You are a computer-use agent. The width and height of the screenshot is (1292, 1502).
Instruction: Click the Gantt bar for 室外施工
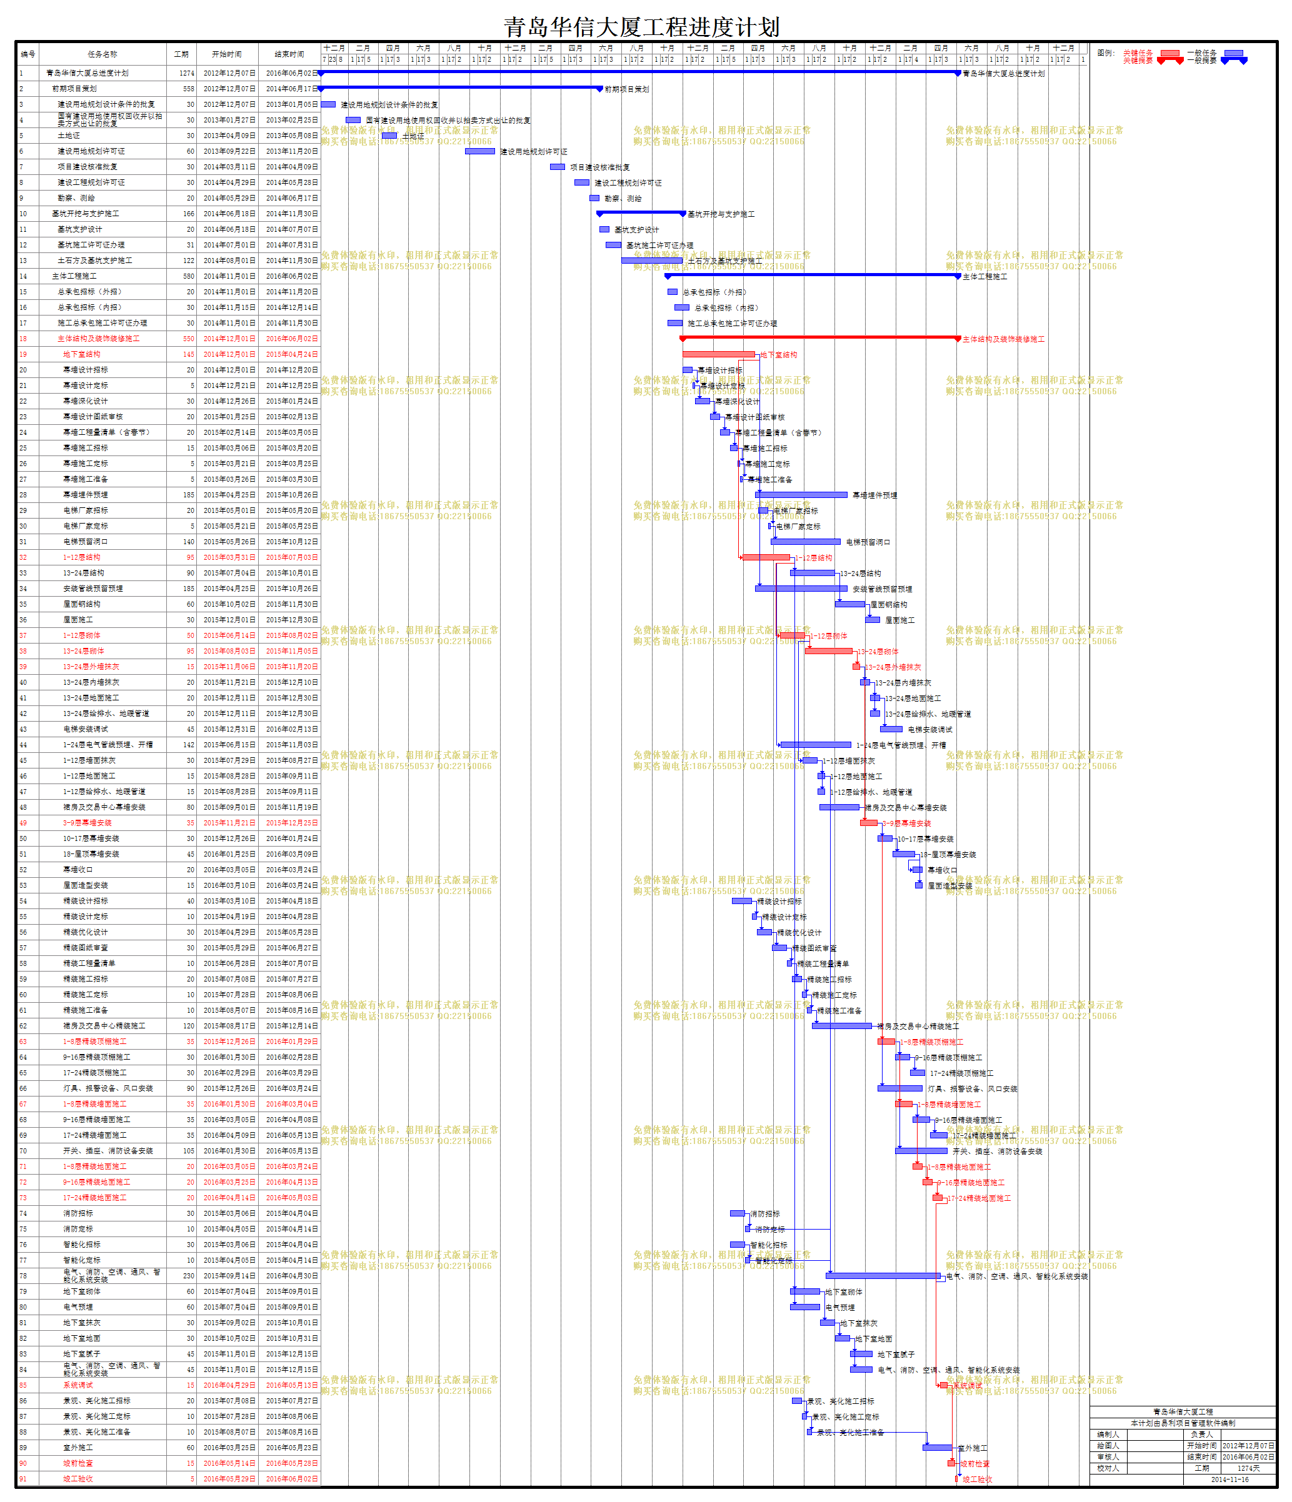938,1448
